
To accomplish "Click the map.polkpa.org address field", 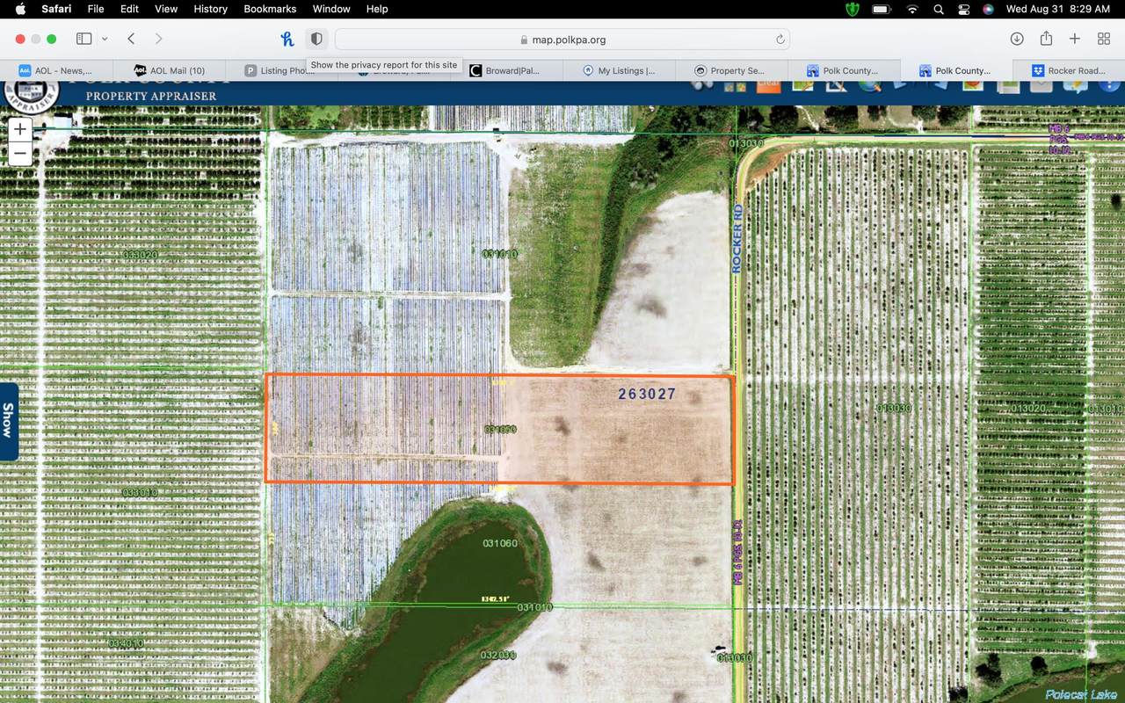I will pyautogui.click(x=562, y=40).
